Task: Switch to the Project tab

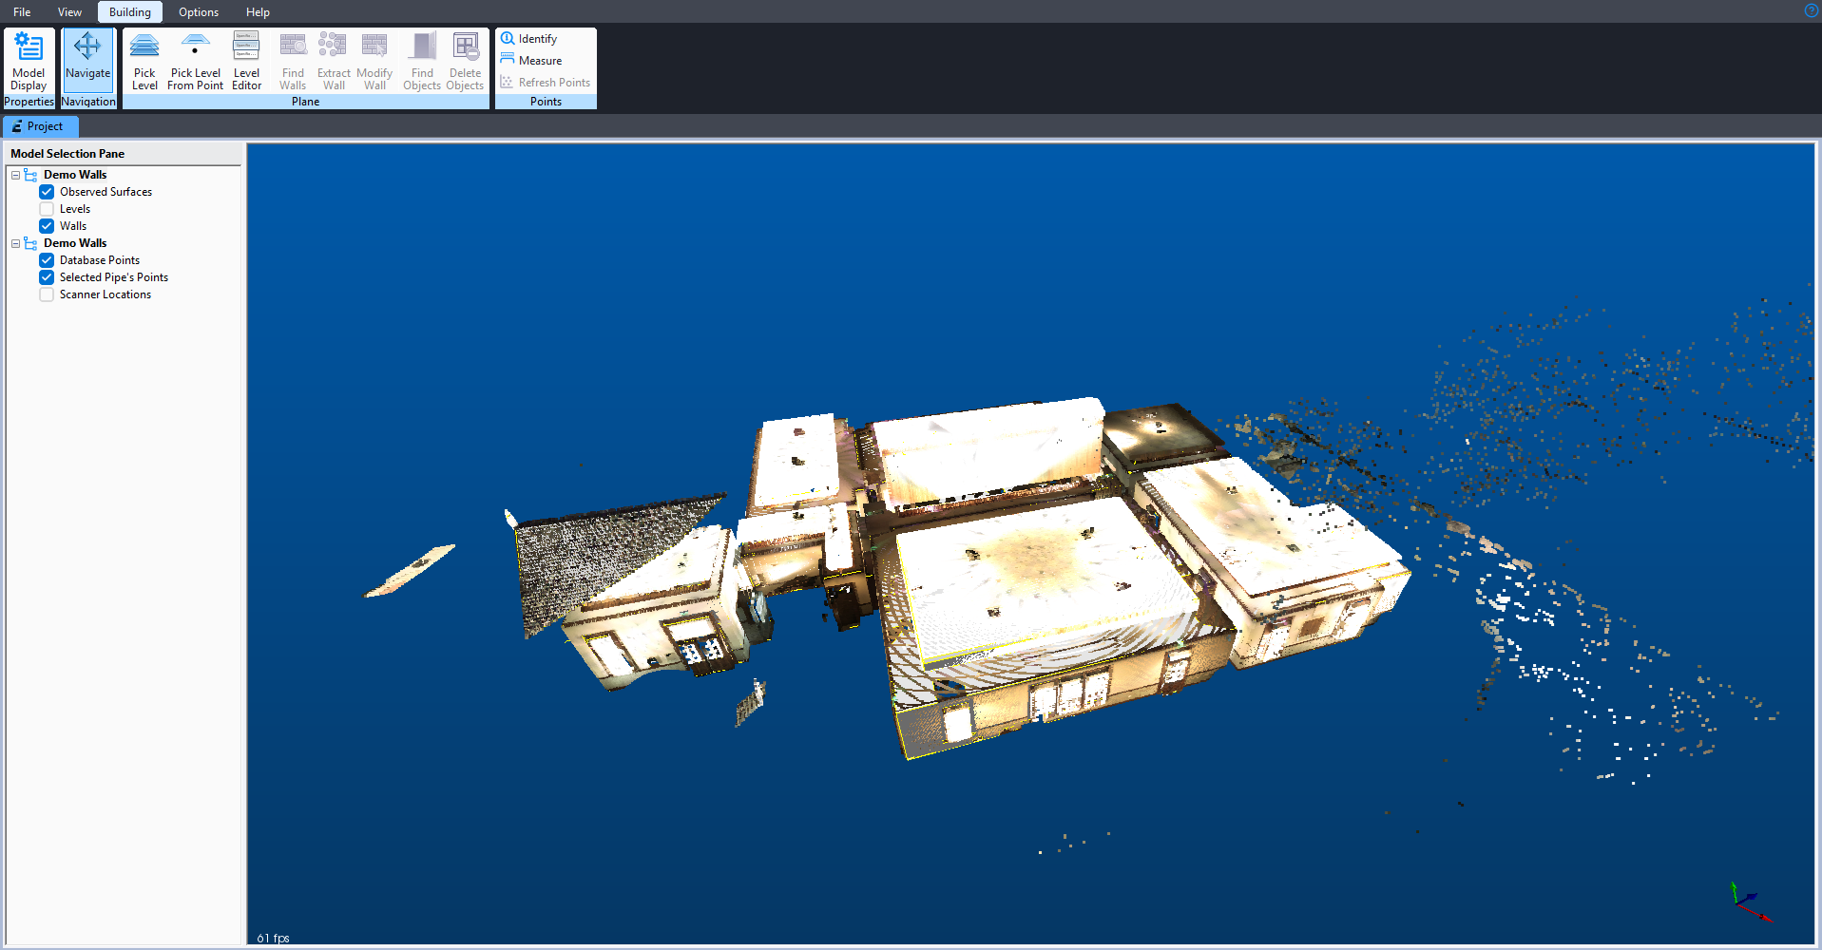Action: pos(40,126)
